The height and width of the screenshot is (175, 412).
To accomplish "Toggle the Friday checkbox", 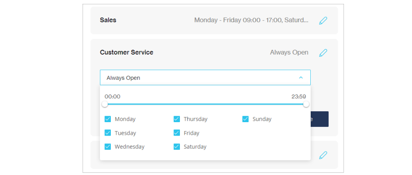I will [177, 133].
